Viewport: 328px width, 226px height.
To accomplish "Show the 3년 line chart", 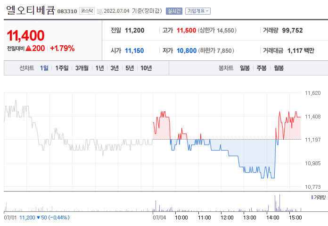I will [x=115, y=68].
